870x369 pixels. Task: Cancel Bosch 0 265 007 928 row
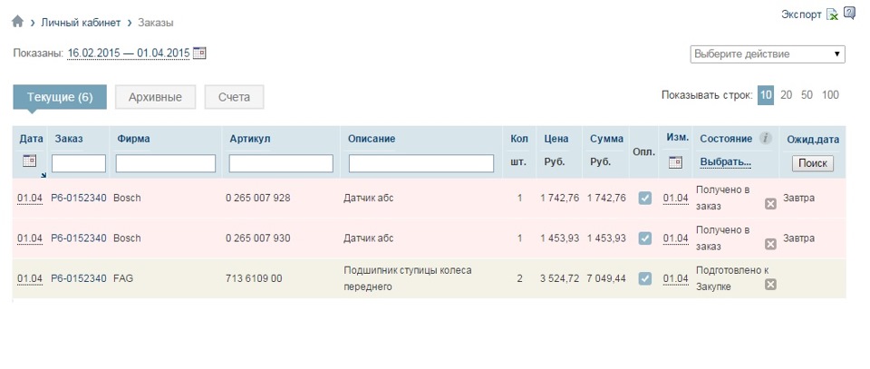point(770,204)
